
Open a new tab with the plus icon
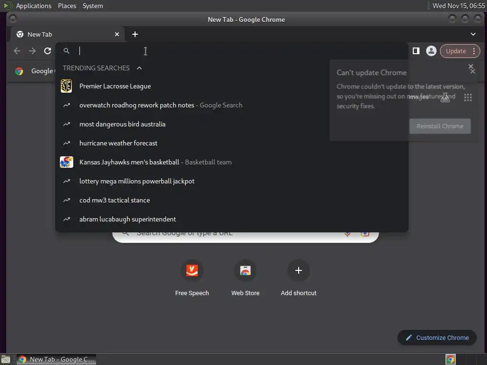coord(135,34)
